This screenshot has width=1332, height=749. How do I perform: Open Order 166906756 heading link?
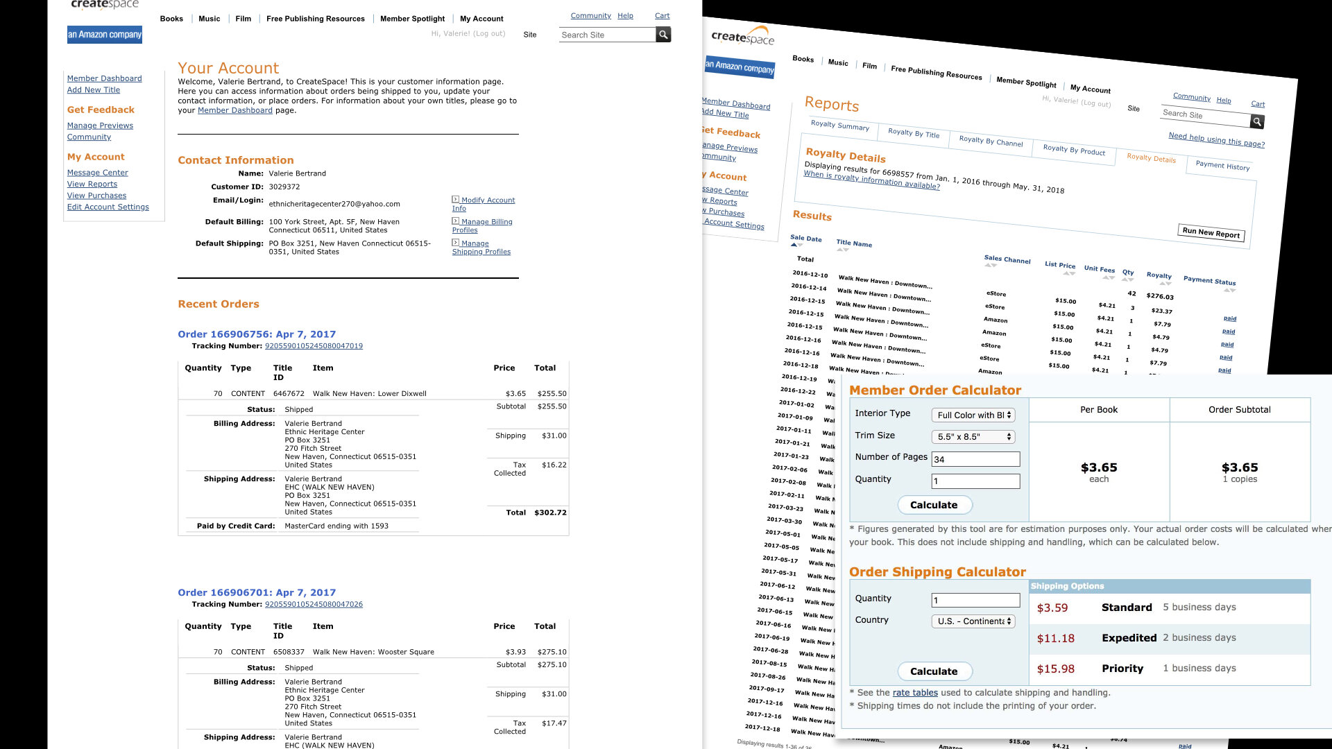[257, 334]
